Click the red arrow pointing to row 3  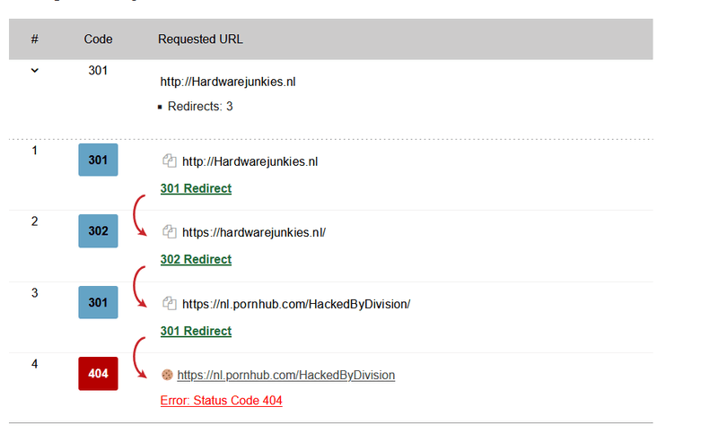point(139,288)
